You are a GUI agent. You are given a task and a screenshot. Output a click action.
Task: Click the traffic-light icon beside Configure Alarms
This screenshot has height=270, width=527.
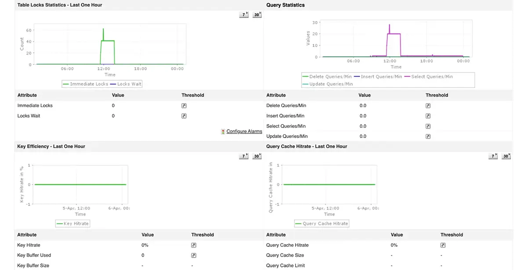click(x=223, y=131)
